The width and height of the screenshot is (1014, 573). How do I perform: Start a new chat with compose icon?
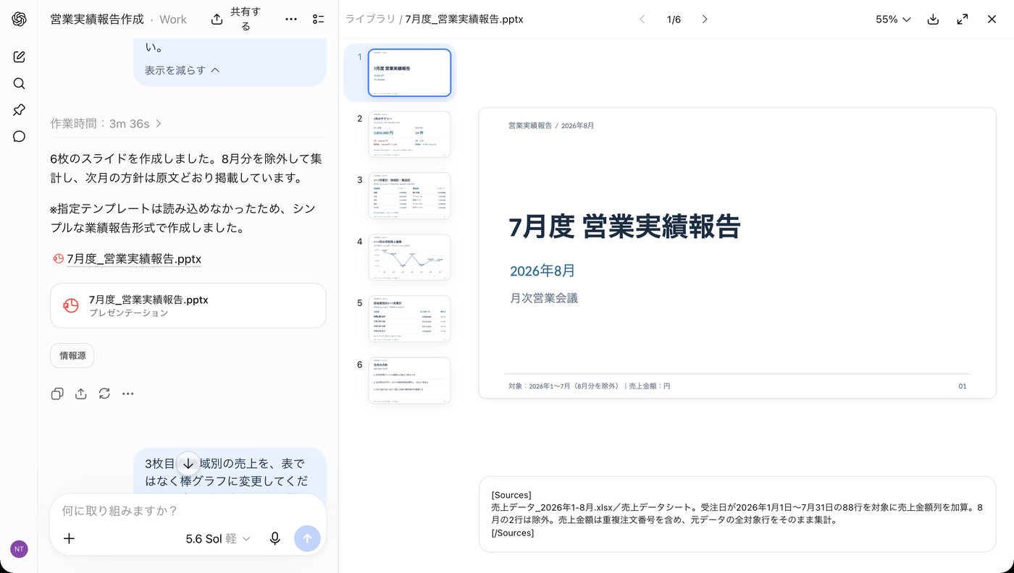pos(20,57)
